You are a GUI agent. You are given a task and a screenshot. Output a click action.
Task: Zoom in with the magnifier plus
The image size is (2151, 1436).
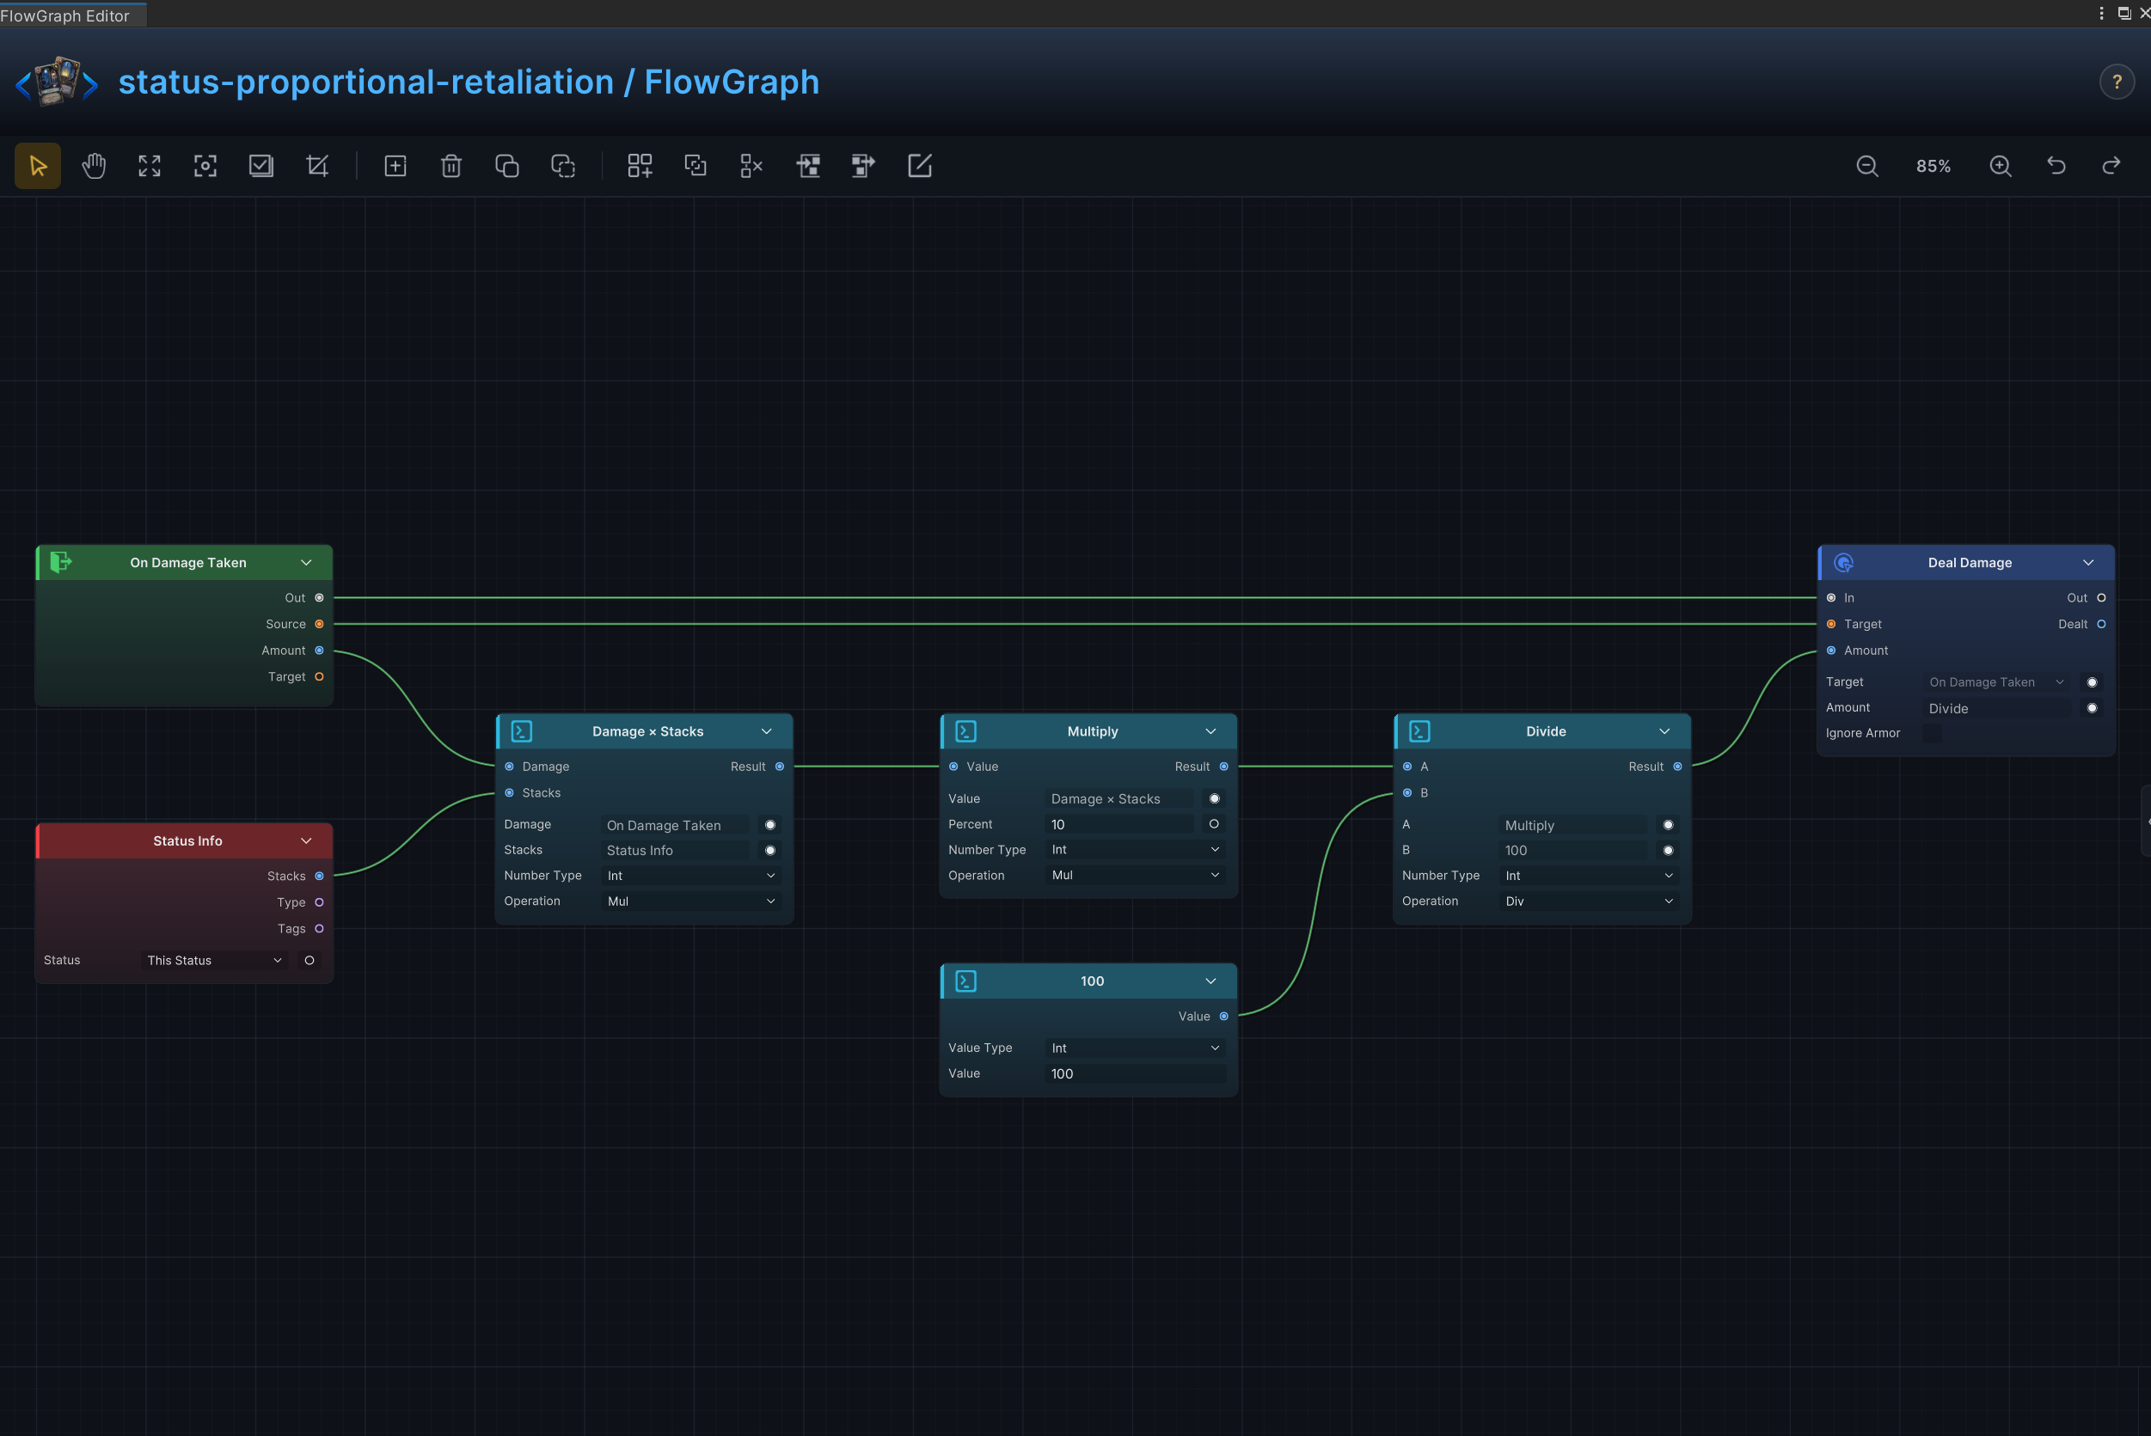pos(2001,166)
